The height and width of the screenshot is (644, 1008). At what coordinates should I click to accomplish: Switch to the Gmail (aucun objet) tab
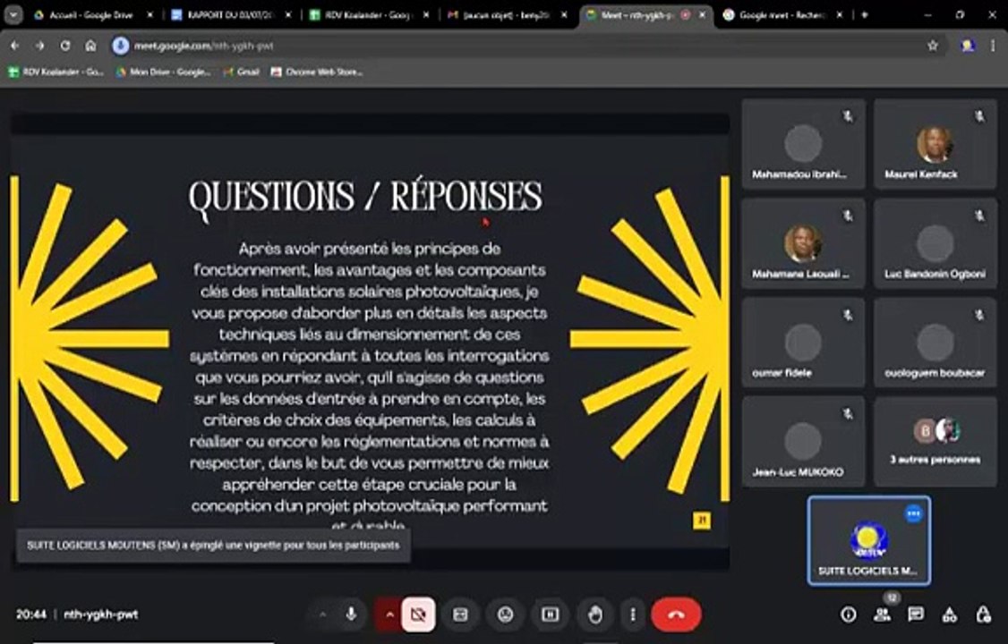coord(506,15)
